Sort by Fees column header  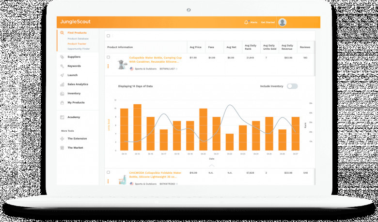[x=211, y=47]
